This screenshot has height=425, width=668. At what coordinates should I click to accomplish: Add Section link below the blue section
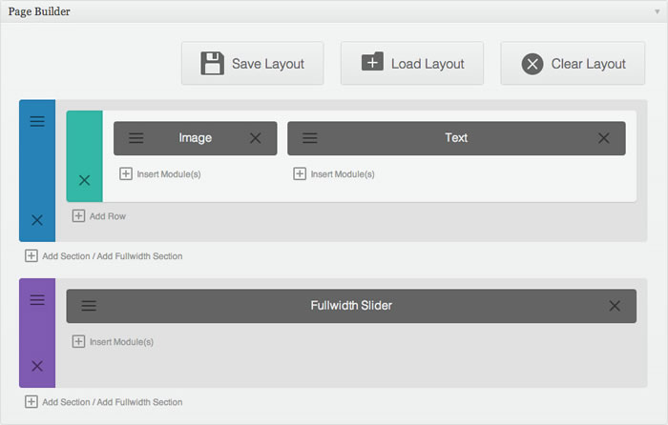tap(66, 256)
